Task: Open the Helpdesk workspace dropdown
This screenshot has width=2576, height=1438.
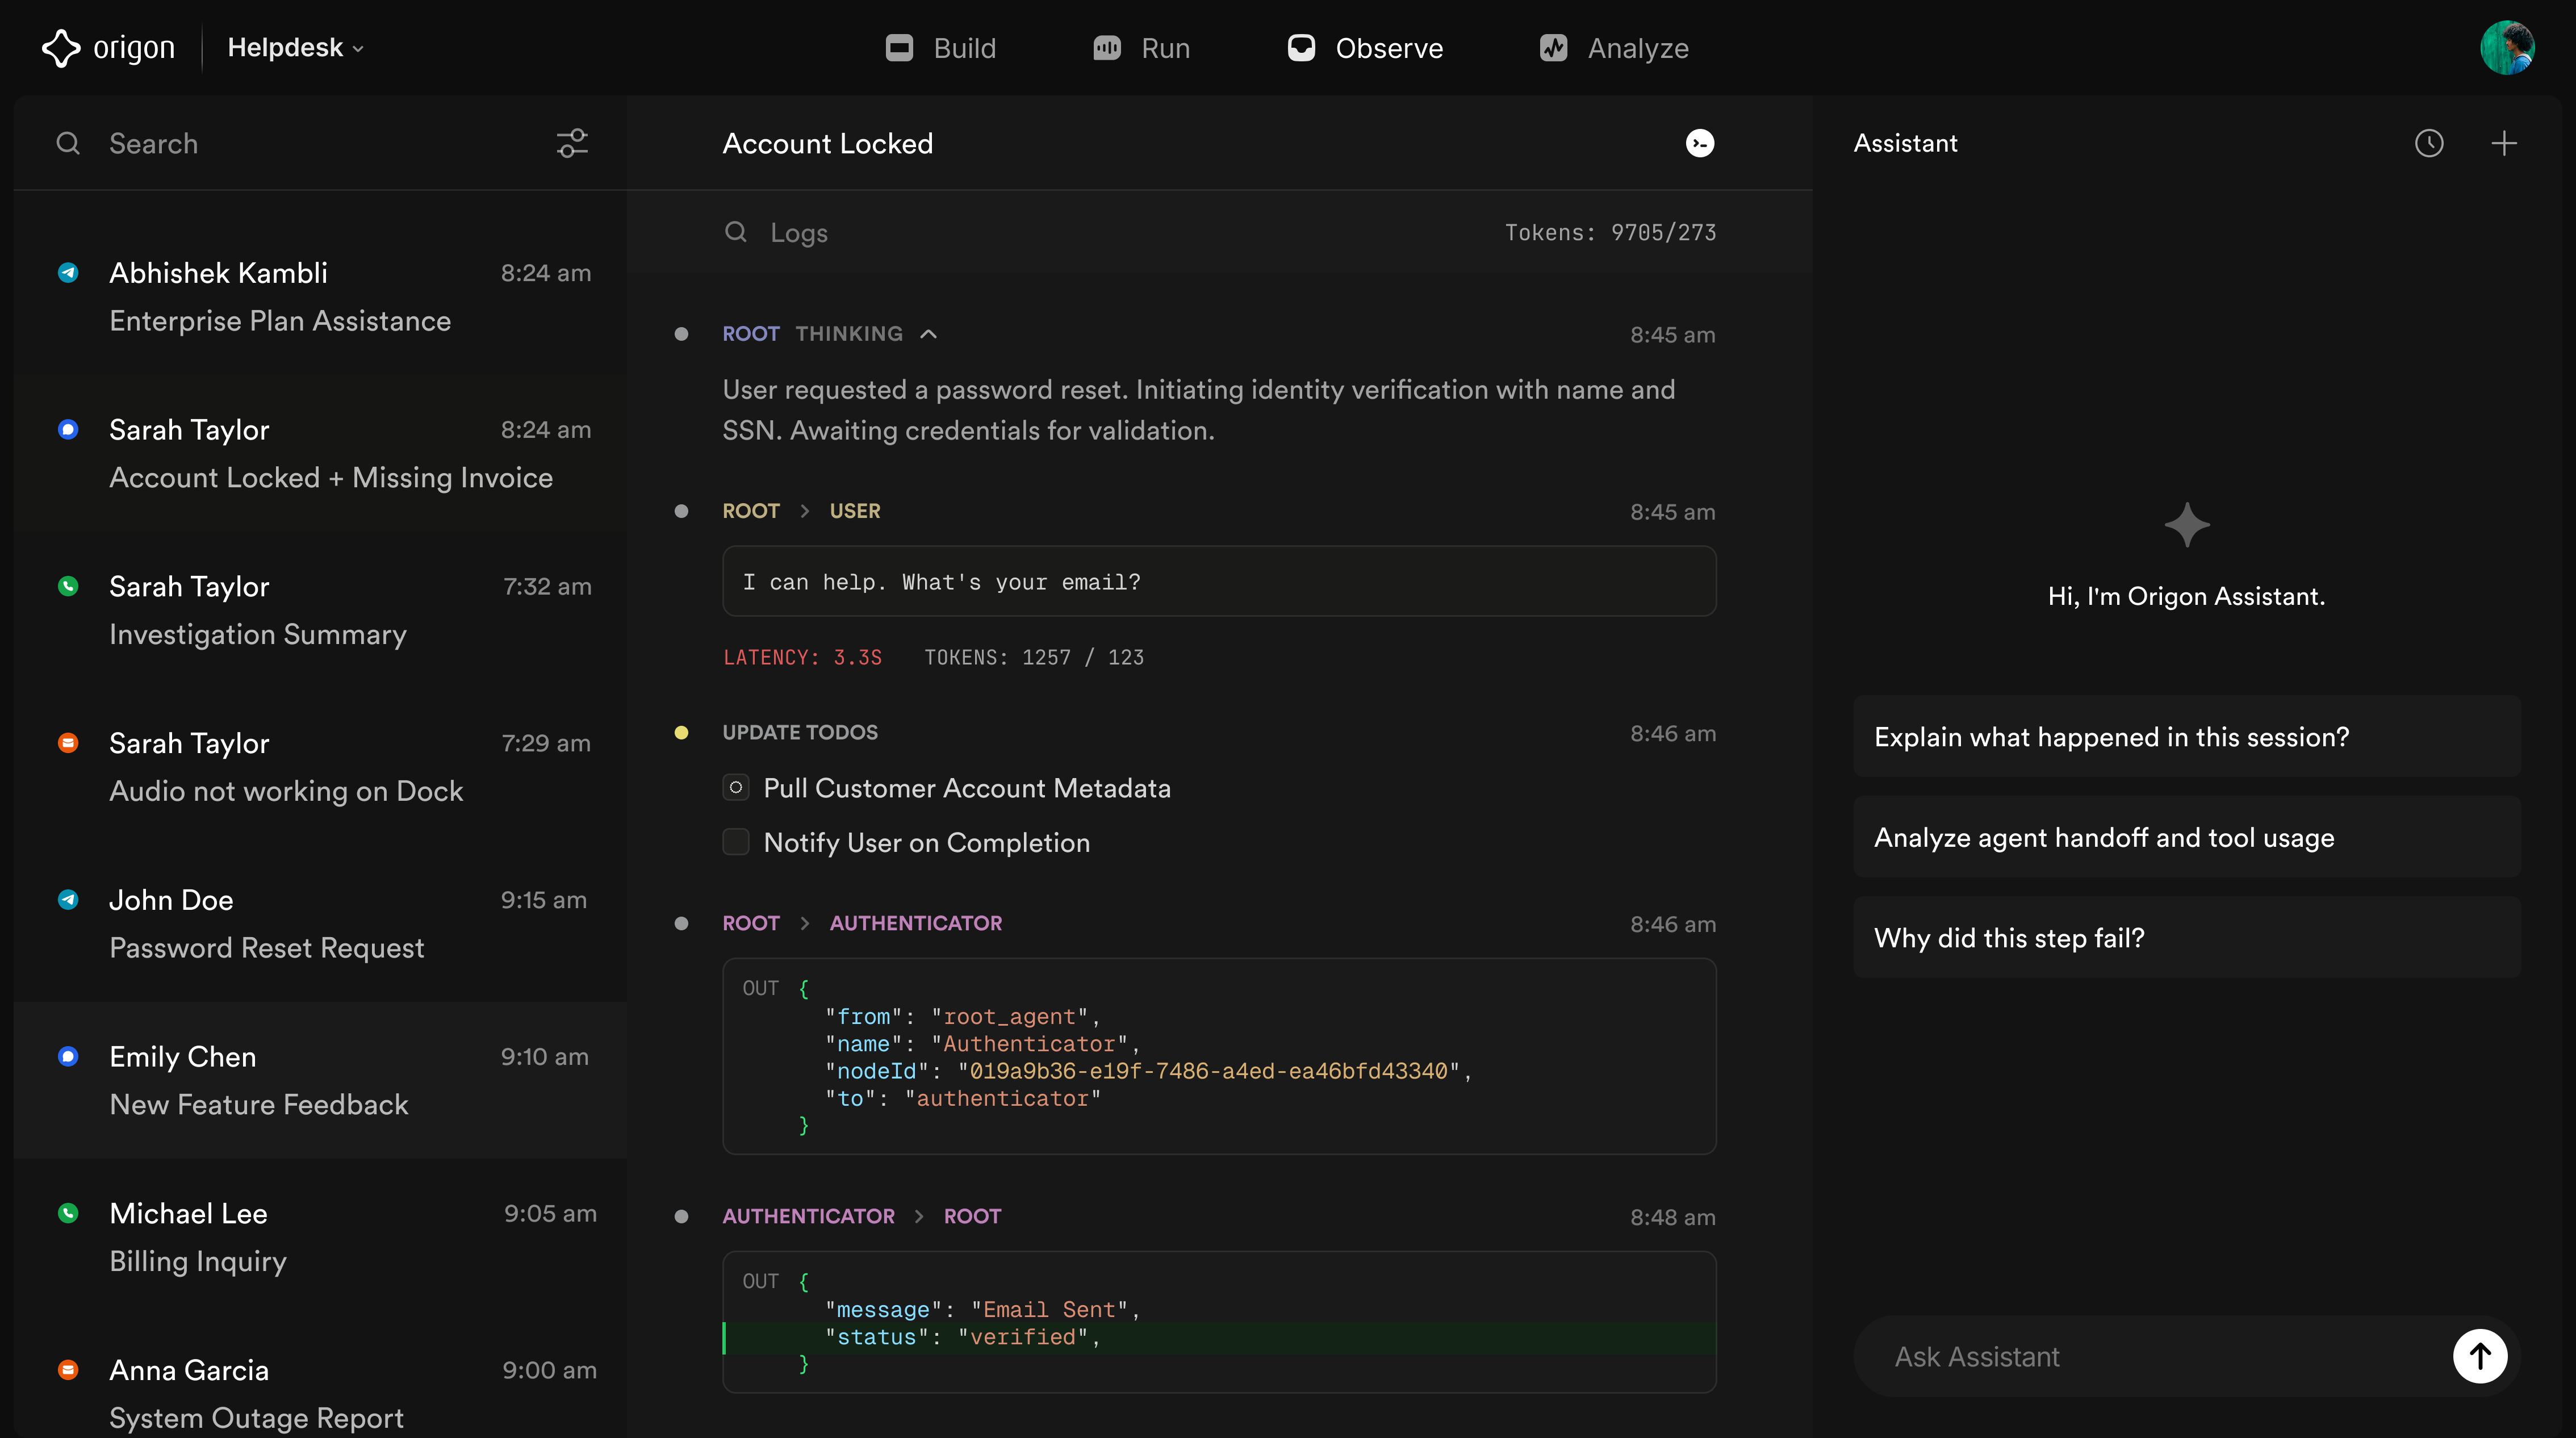Action: pos(294,47)
